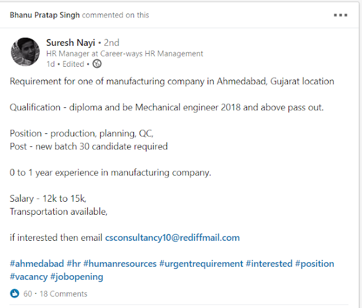This screenshot has width=362, height=308.
Task: View the 60 reactions count
Action: pos(28,294)
